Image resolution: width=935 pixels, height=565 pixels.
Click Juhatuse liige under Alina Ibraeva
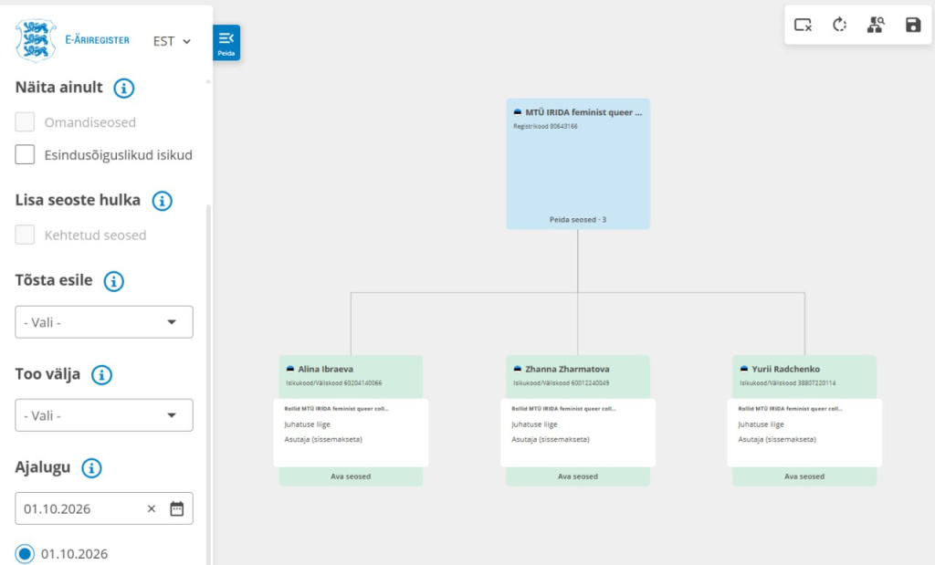(x=307, y=424)
